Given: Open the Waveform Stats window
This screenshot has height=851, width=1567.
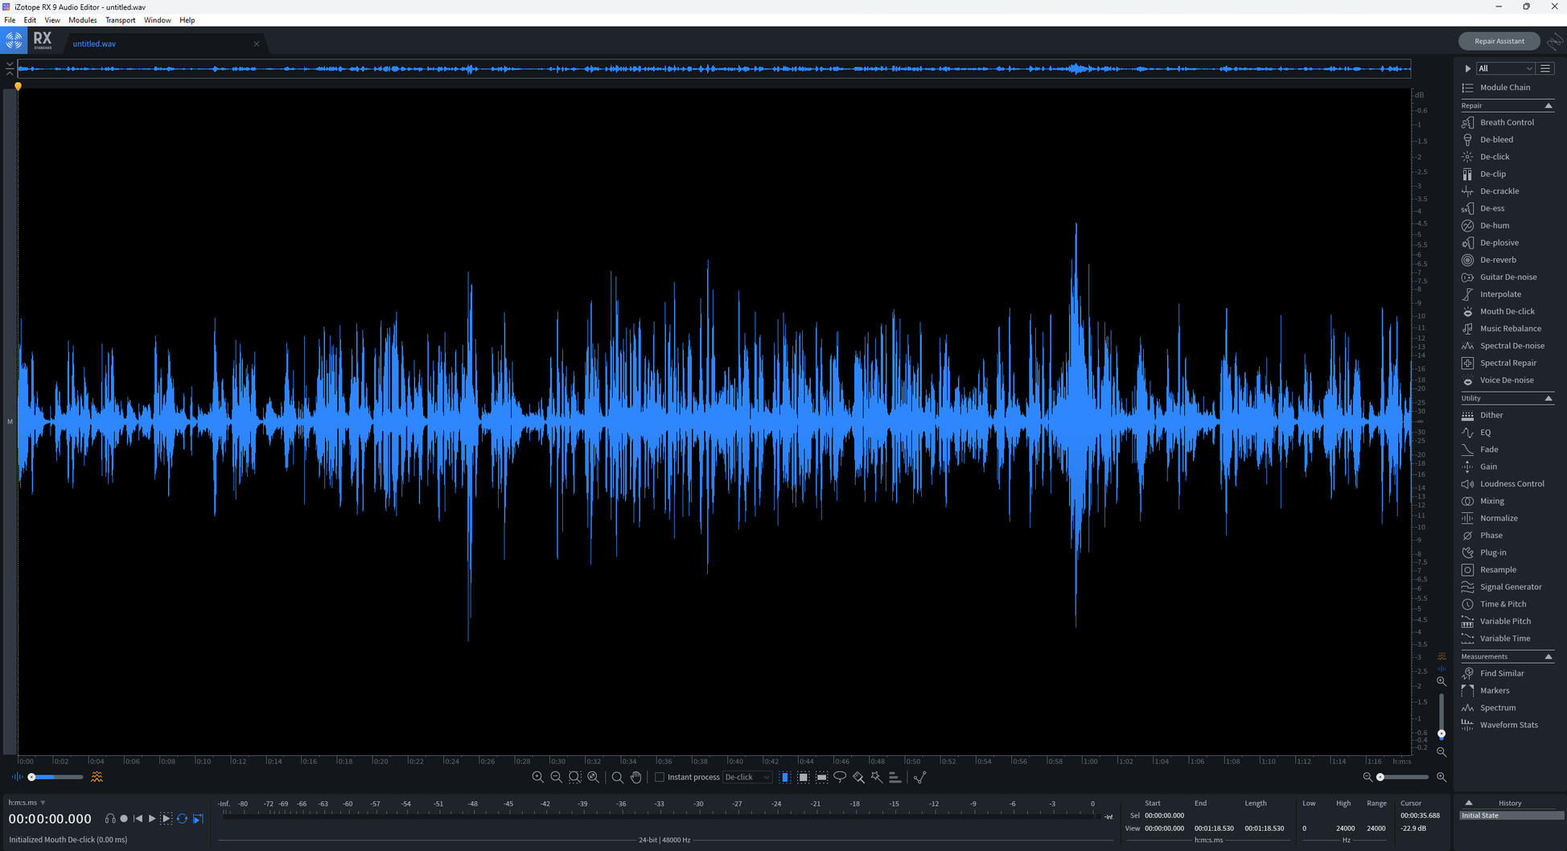Looking at the screenshot, I should pos(1508,725).
